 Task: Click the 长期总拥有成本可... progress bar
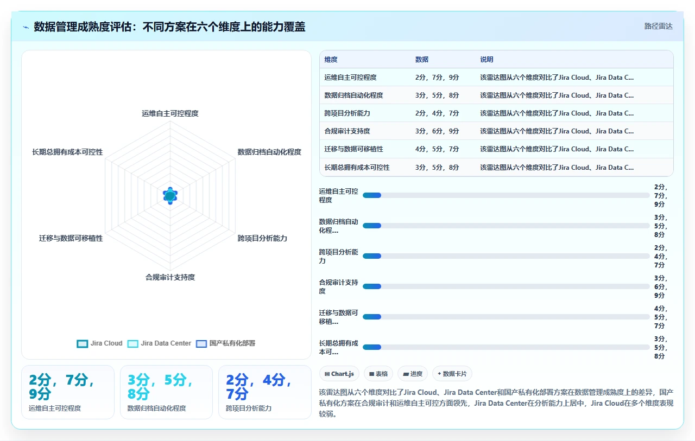(506, 347)
